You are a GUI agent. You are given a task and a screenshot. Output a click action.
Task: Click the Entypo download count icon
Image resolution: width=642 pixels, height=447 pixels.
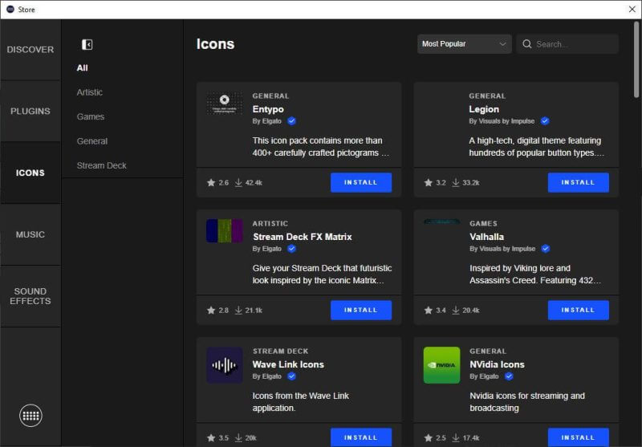coord(238,182)
